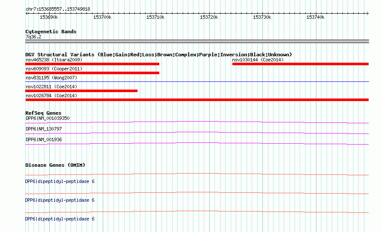Click the 153720k ruler tick label

point(209,17)
